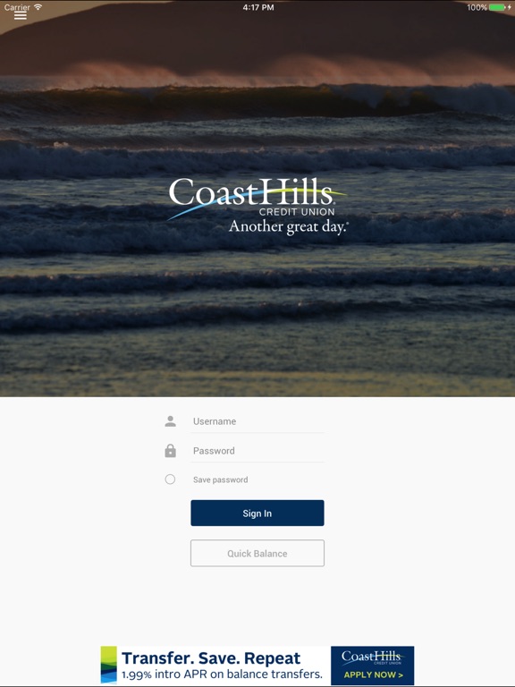Open Quick Balance
Viewport: 515px width, 687px height.
point(257,554)
